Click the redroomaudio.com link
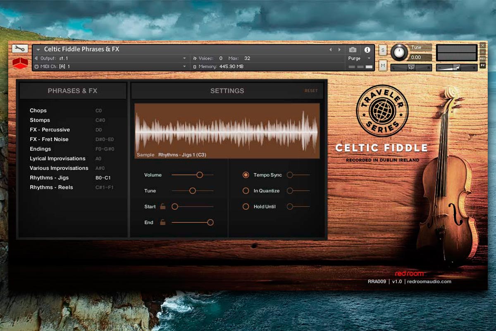496x331 pixels. click(x=429, y=281)
